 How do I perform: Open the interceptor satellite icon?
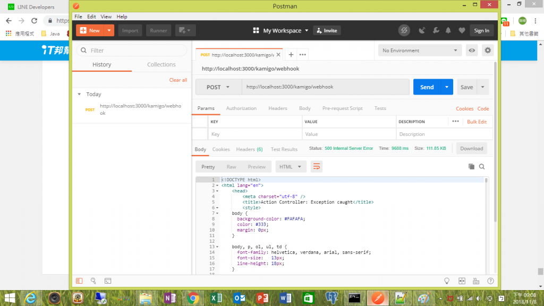click(x=422, y=30)
